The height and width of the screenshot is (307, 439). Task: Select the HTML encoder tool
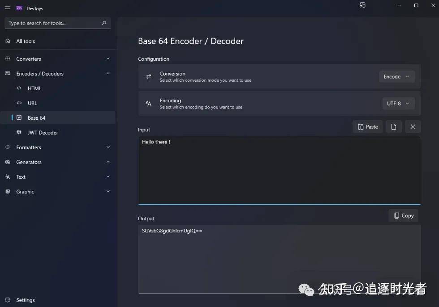pyautogui.click(x=58, y=88)
